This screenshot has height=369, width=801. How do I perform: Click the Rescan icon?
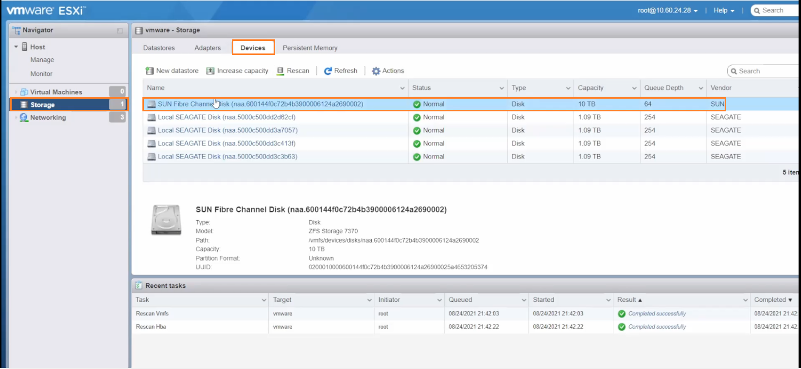(x=280, y=71)
